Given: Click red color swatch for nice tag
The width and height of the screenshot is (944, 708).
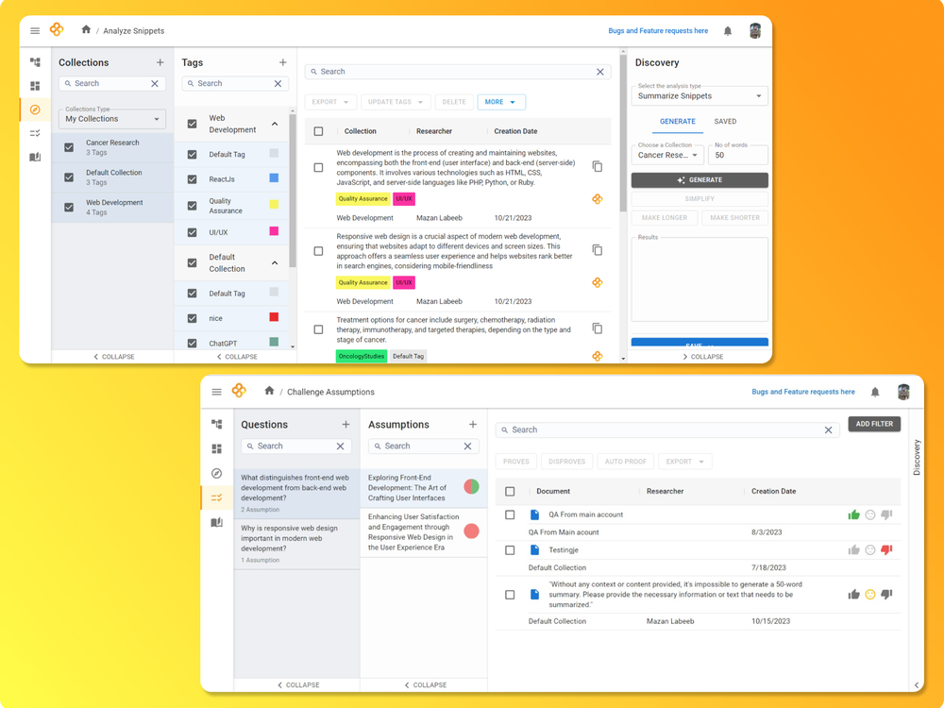Looking at the screenshot, I should [274, 317].
